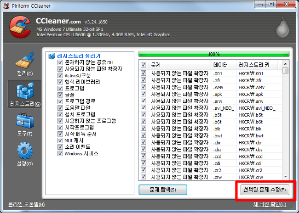Select the HKCR₩.3fr registry key cell
Image resolution: width=299 pixels, height=213 pixels.
click(x=250, y=80)
